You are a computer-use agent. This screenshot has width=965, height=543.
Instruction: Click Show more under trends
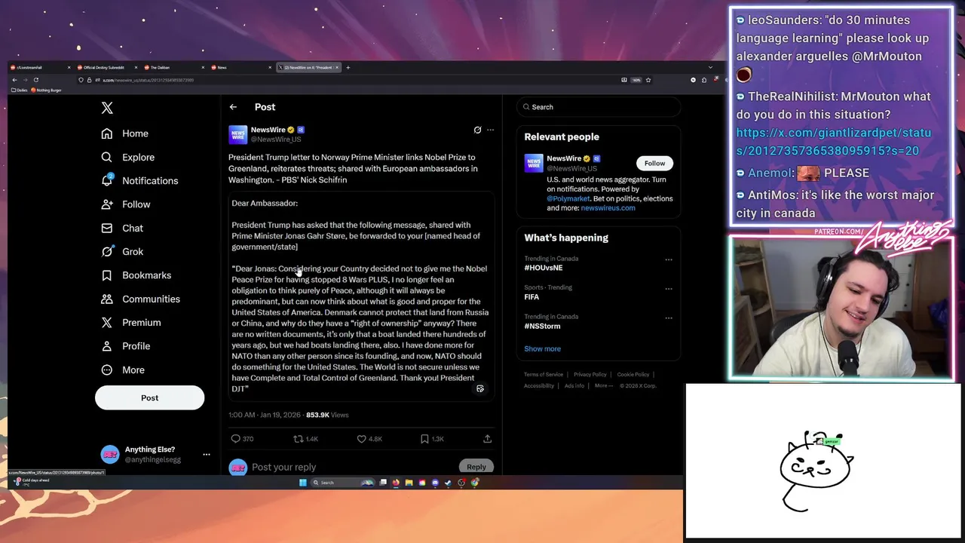[542, 349]
